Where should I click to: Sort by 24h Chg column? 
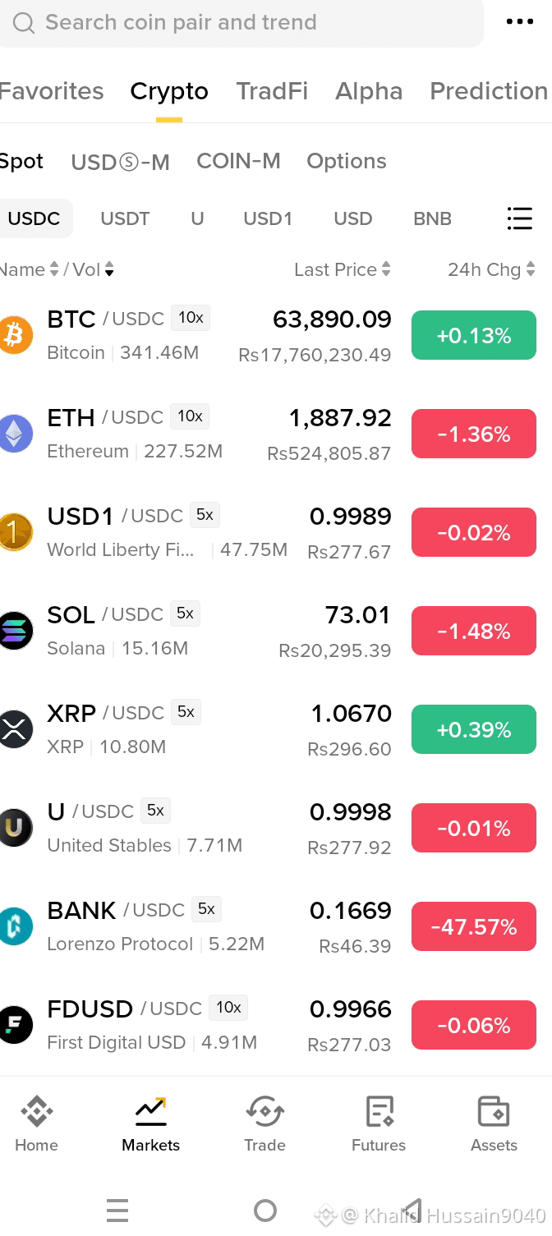491,269
